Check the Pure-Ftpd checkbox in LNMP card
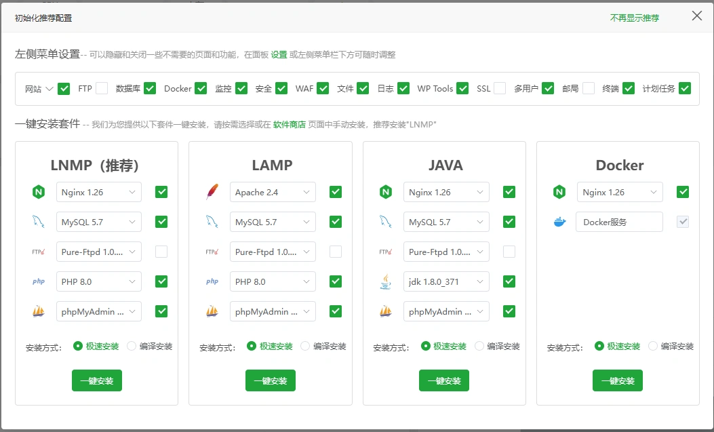Image resolution: width=714 pixels, height=432 pixels. pos(161,252)
